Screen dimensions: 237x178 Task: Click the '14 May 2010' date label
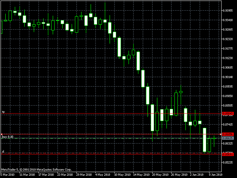(141, 175)
